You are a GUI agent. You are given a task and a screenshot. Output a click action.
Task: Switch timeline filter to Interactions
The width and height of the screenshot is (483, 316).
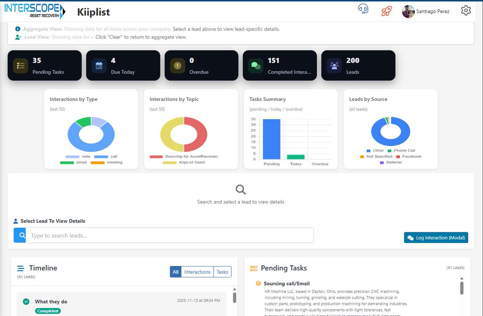click(197, 272)
